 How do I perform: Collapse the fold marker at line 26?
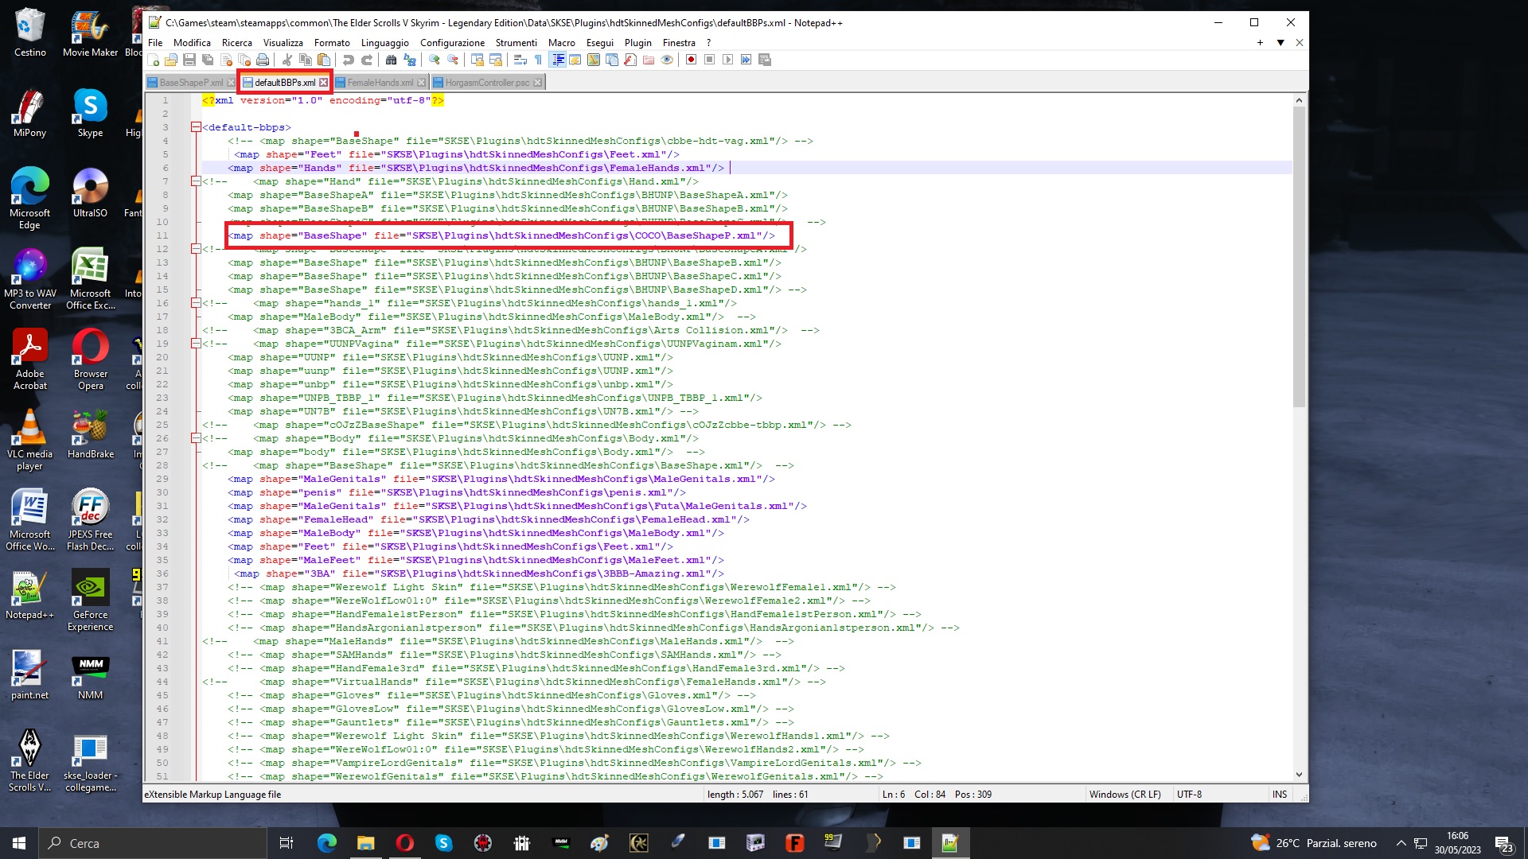pyautogui.click(x=196, y=438)
